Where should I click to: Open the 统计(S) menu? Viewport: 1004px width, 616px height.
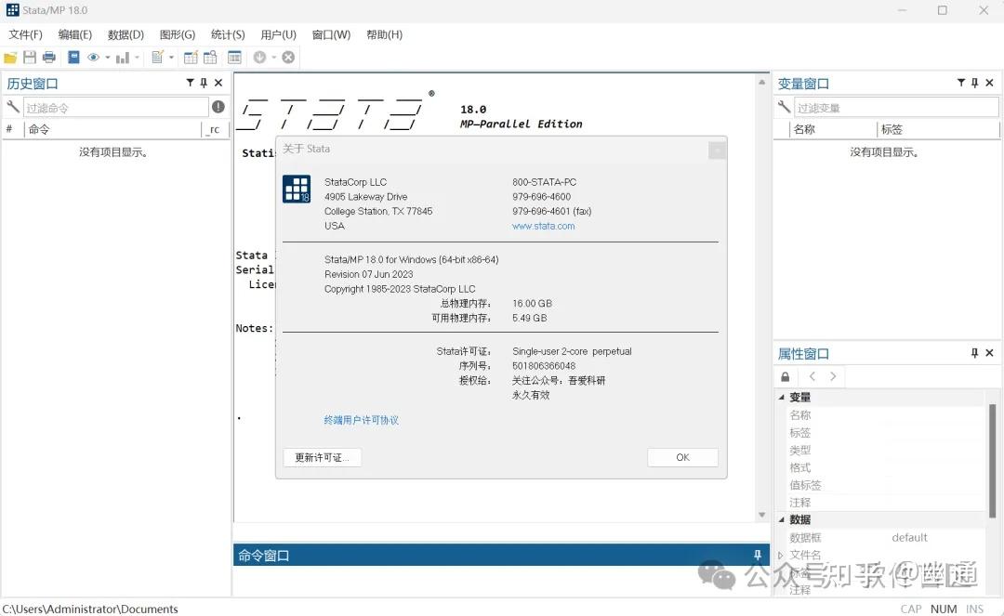coord(226,34)
